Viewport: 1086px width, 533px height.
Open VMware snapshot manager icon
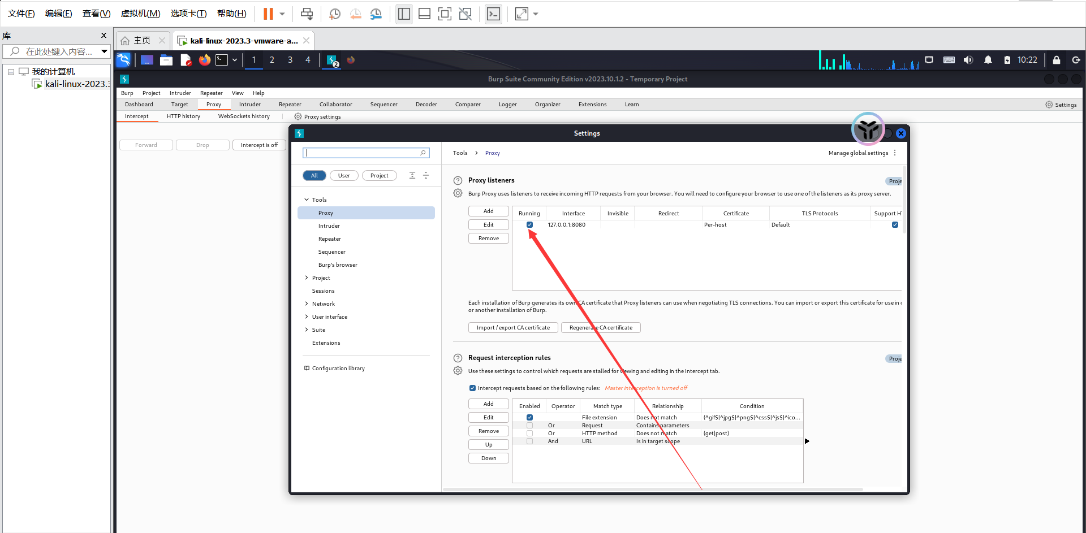(x=376, y=14)
